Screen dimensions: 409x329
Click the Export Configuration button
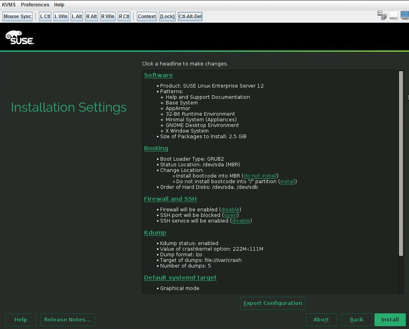click(273, 303)
